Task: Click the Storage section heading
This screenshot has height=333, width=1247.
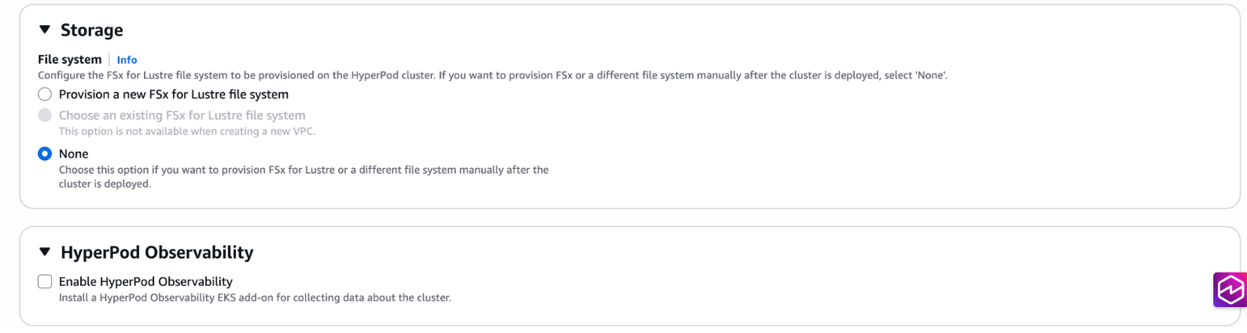Action: point(91,31)
